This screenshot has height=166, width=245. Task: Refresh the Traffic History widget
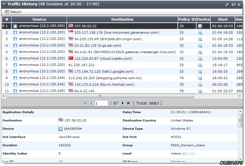tap(233, 4)
